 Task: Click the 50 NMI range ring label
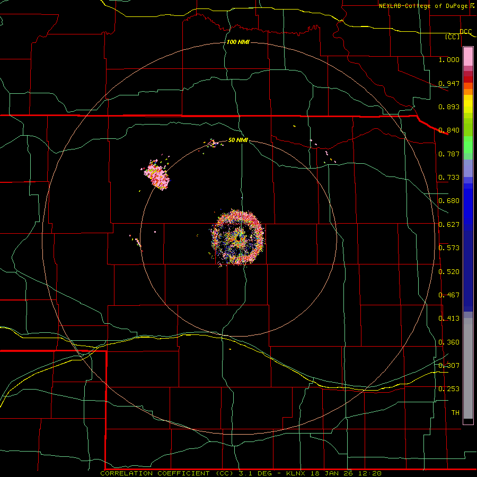point(238,140)
